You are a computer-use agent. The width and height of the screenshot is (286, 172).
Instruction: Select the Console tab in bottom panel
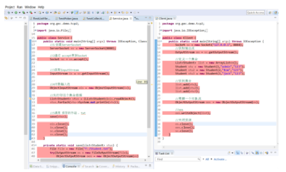(x=69, y=166)
